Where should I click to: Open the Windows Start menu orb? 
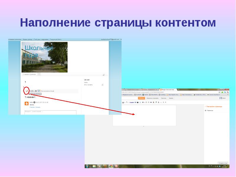pos(87,166)
